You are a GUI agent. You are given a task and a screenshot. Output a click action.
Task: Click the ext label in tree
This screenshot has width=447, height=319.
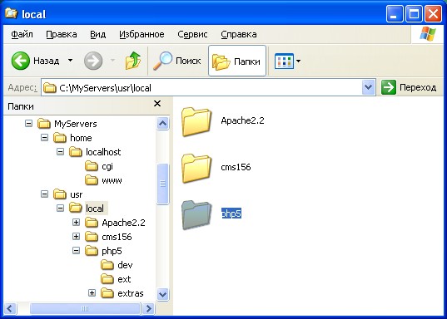click(124, 279)
